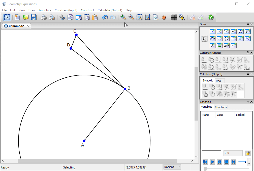Pause the variable animation
The width and height of the screenshot is (254, 171).
[x=219, y=162]
